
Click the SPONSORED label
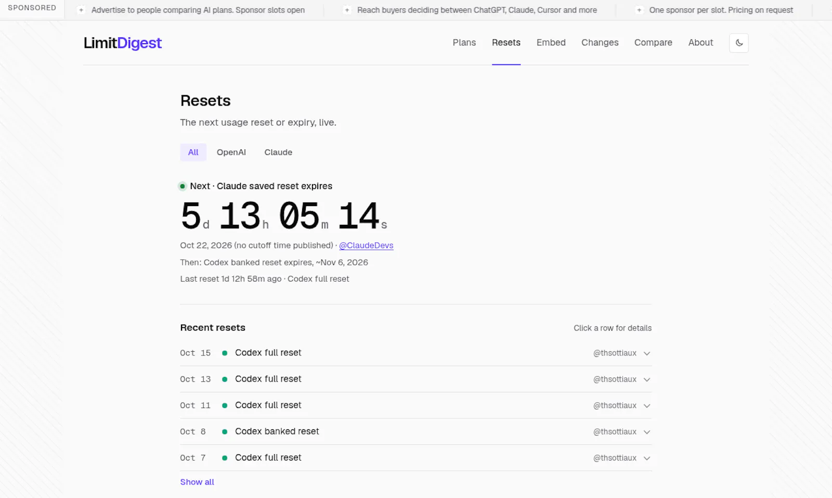[x=32, y=8]
